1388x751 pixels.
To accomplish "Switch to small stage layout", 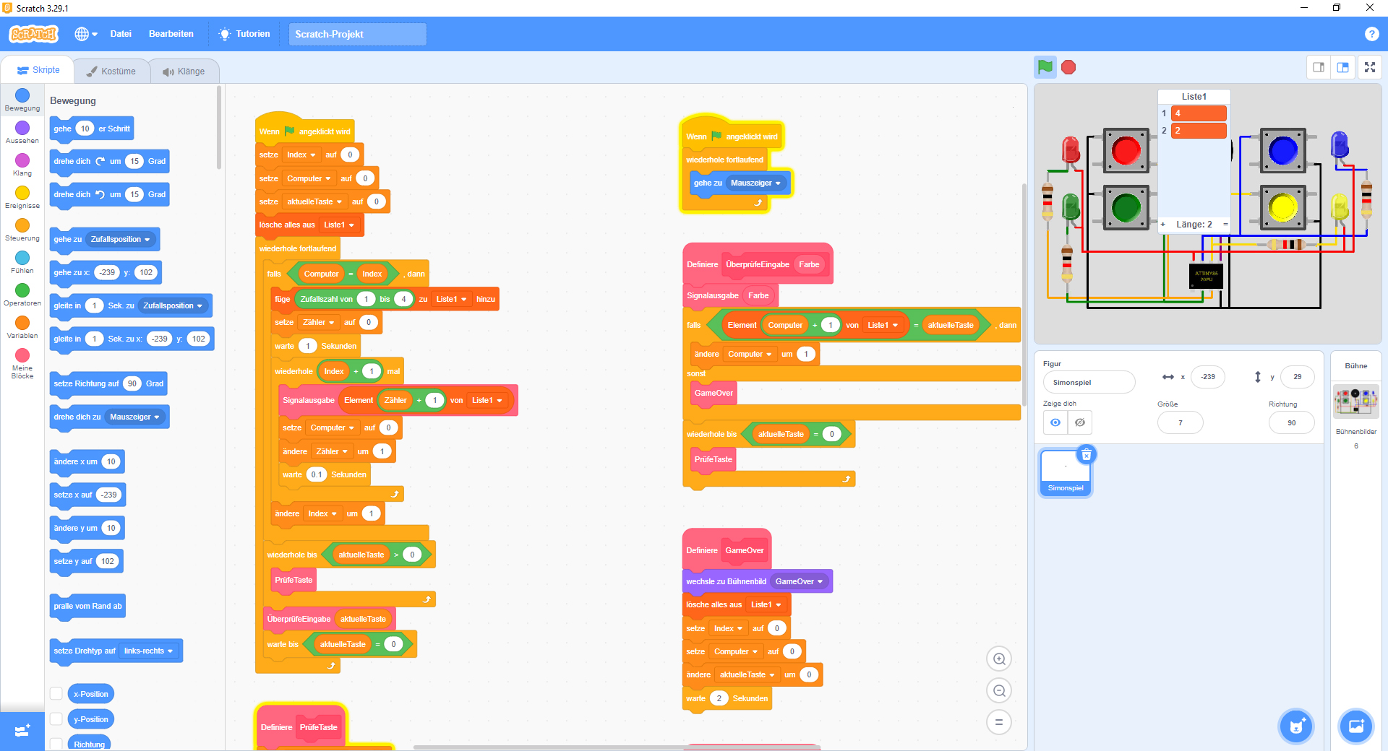I will click(x=1319, y=67).
